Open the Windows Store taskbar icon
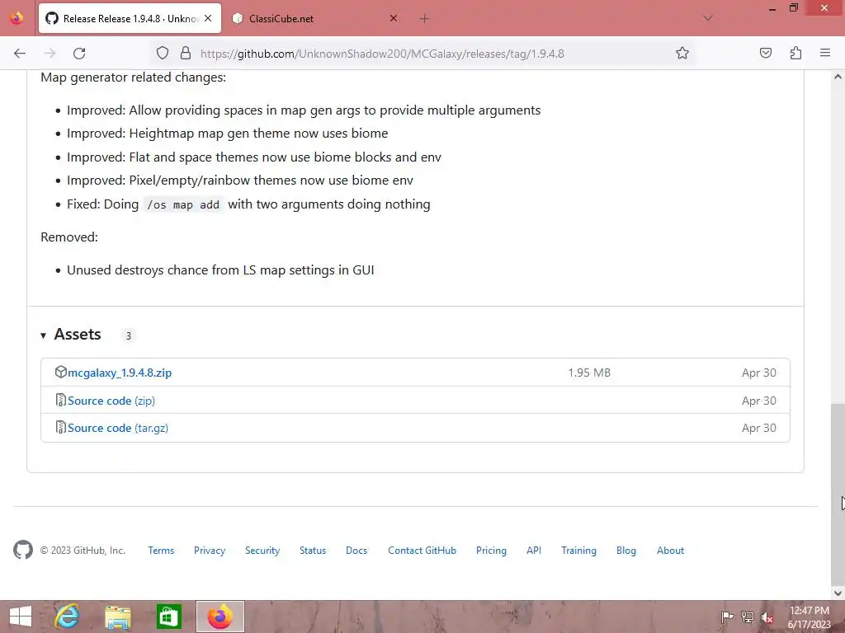 coord(168,617)
